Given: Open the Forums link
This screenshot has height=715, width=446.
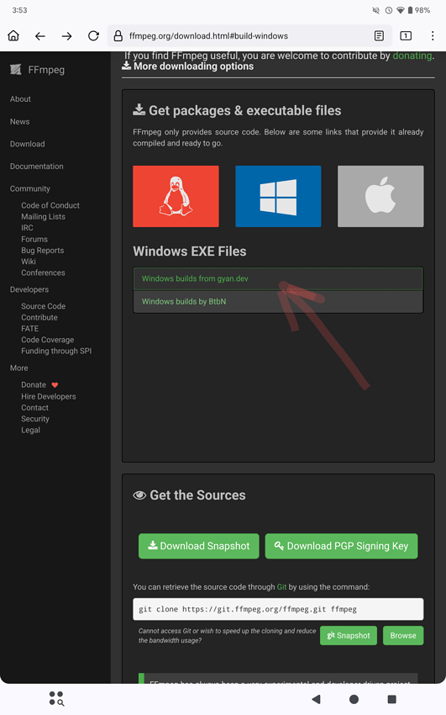Looking at the screenshot, I should 34,240.
